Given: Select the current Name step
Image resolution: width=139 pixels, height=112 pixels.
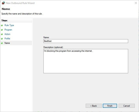Looking at the screenshot, I should click(7, 43).
